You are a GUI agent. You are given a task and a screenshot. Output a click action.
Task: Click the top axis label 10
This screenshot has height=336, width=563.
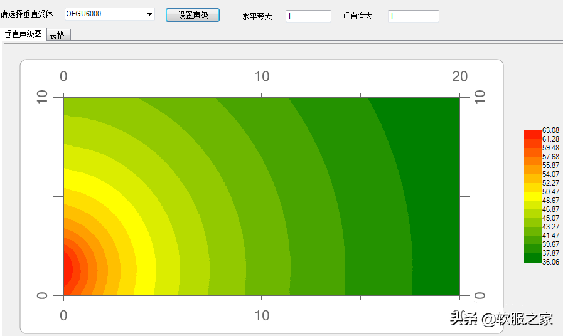click(262, 76)
